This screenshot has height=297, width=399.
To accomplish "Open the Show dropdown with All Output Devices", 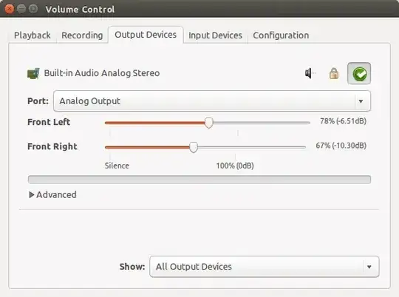I will pos(265,267).
